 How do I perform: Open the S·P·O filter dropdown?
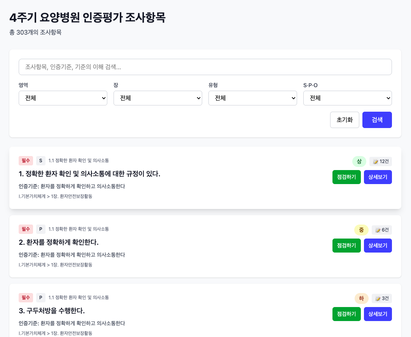pos(347,98)
